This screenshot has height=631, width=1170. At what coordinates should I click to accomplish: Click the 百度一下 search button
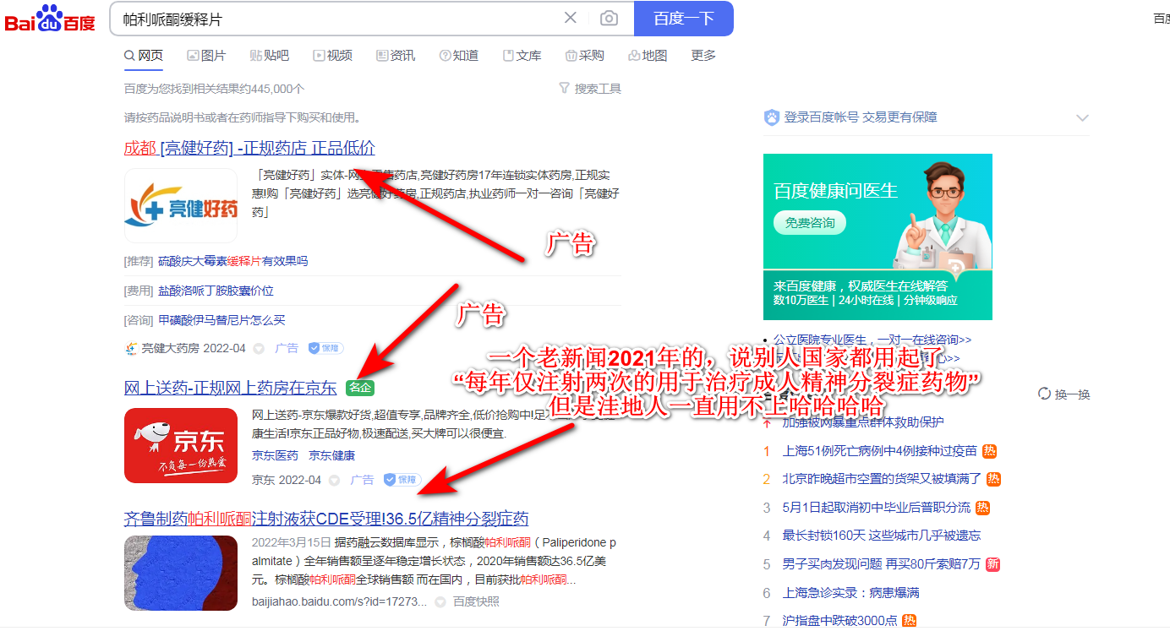click(684, 19)
